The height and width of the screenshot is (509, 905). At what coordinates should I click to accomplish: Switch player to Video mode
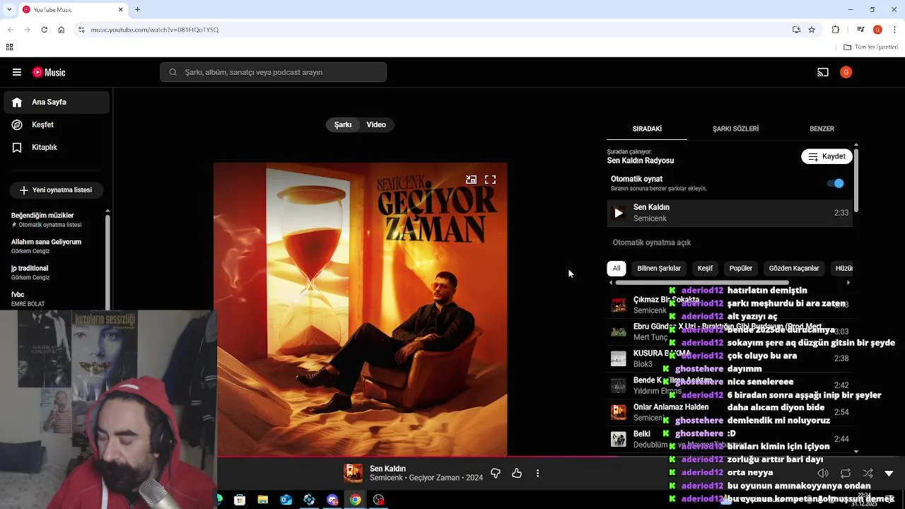(376, 124)
